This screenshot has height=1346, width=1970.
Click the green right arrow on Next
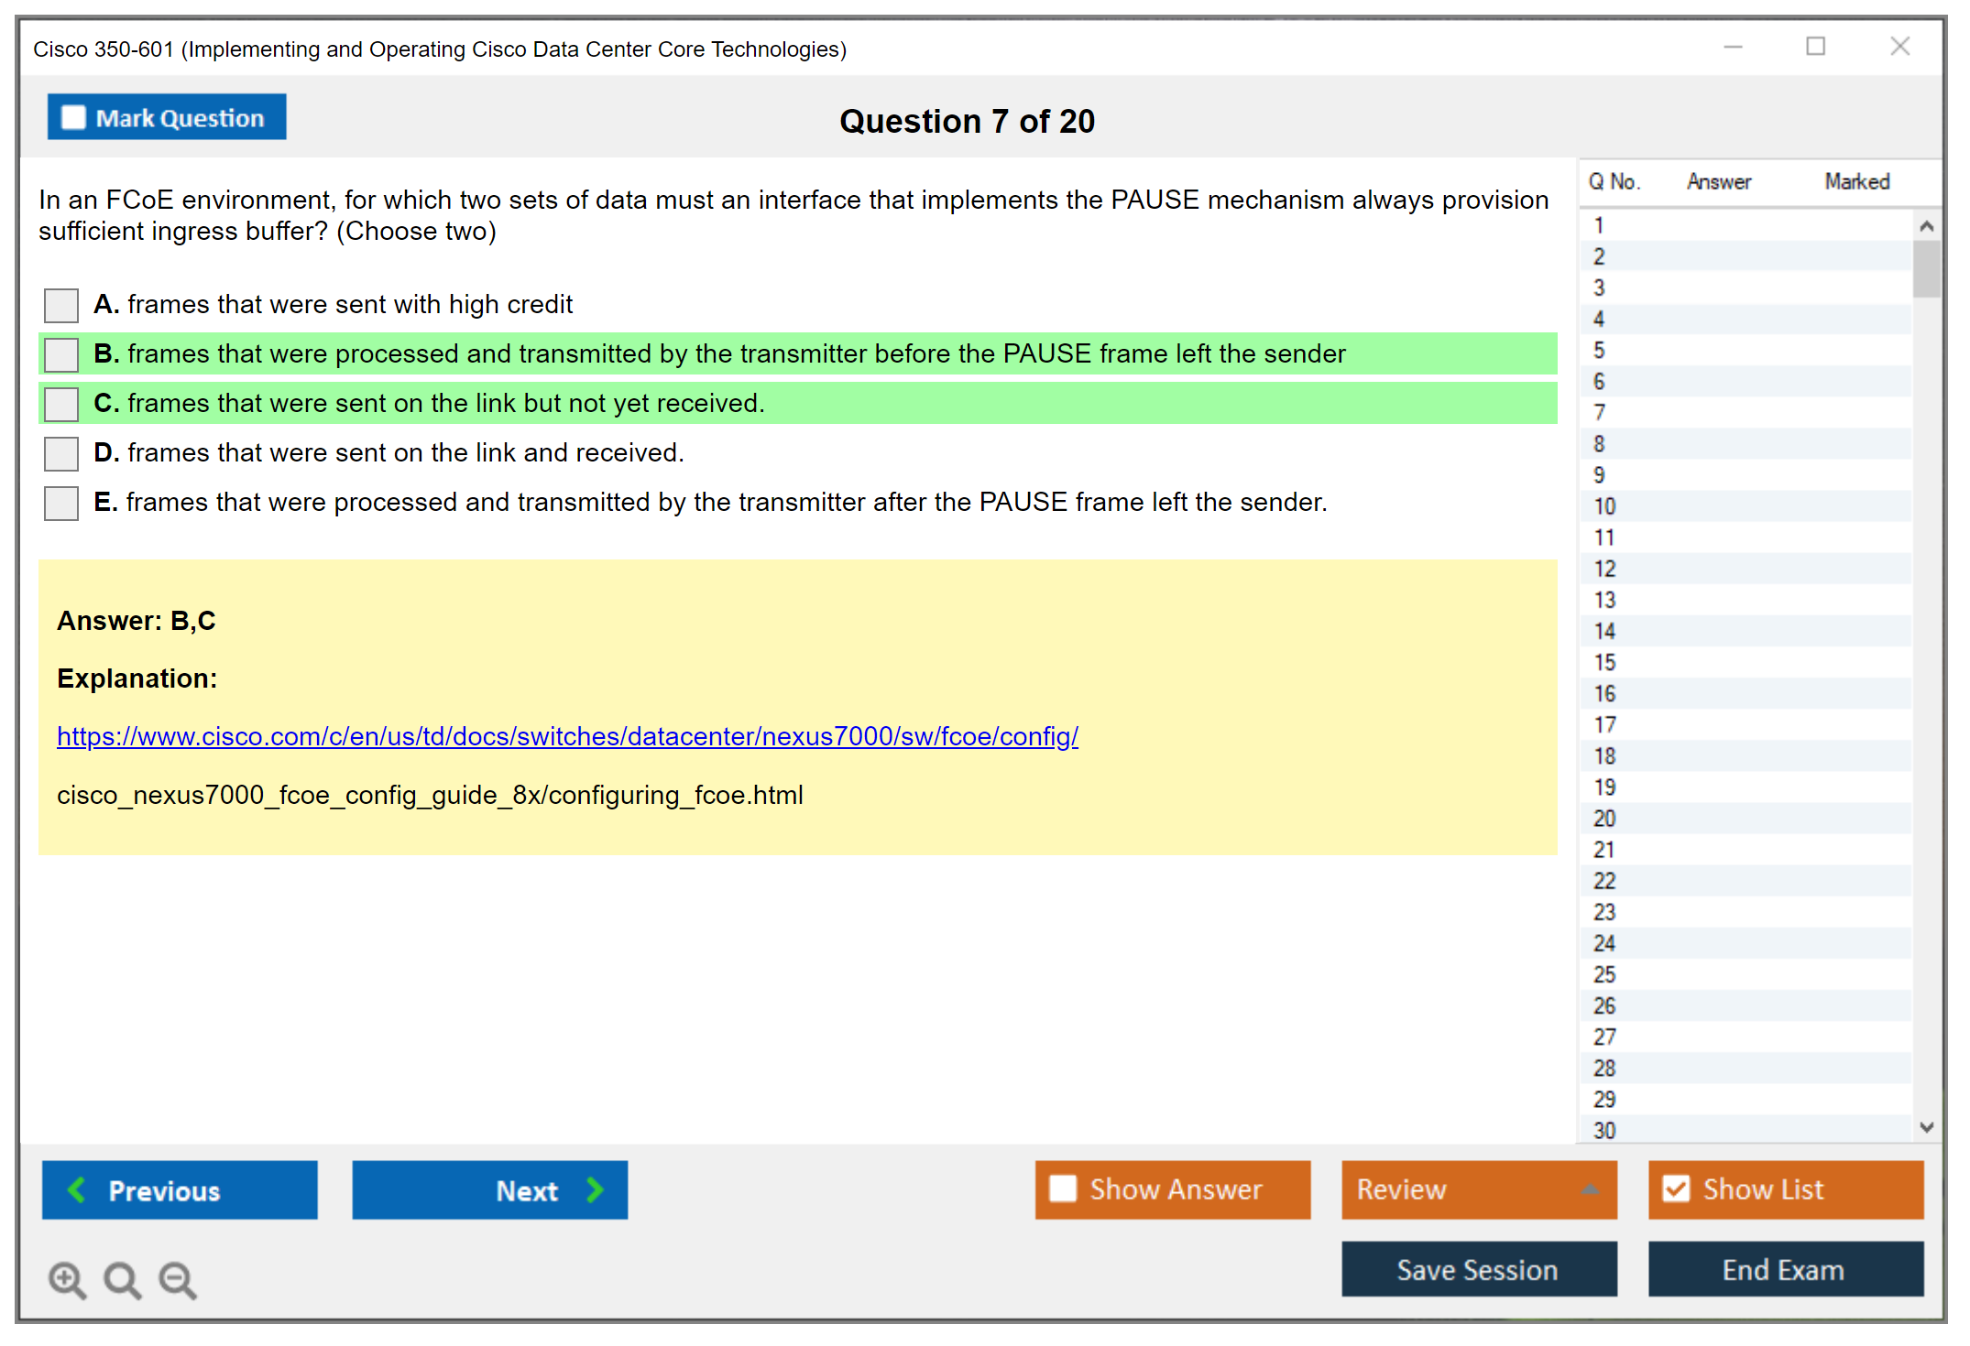596,1189
